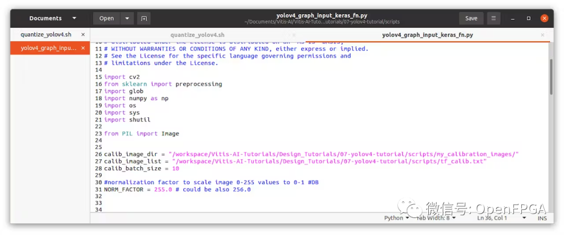Click the Open button

tap(107, 18)
